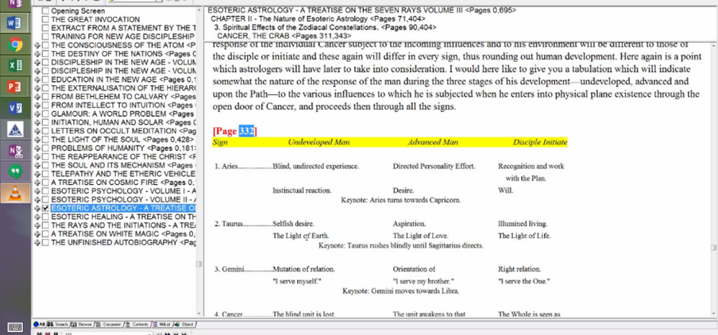Open OneNote at top of taskbar
The image size is (718, 335).
(15, 4)
